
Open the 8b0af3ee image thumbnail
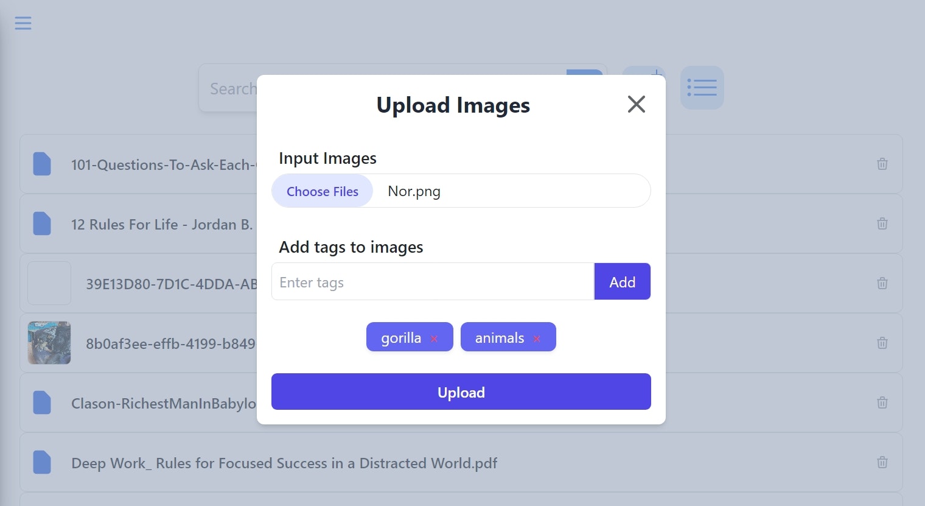point(49,343)
